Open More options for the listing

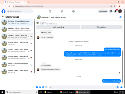(101, 27)
